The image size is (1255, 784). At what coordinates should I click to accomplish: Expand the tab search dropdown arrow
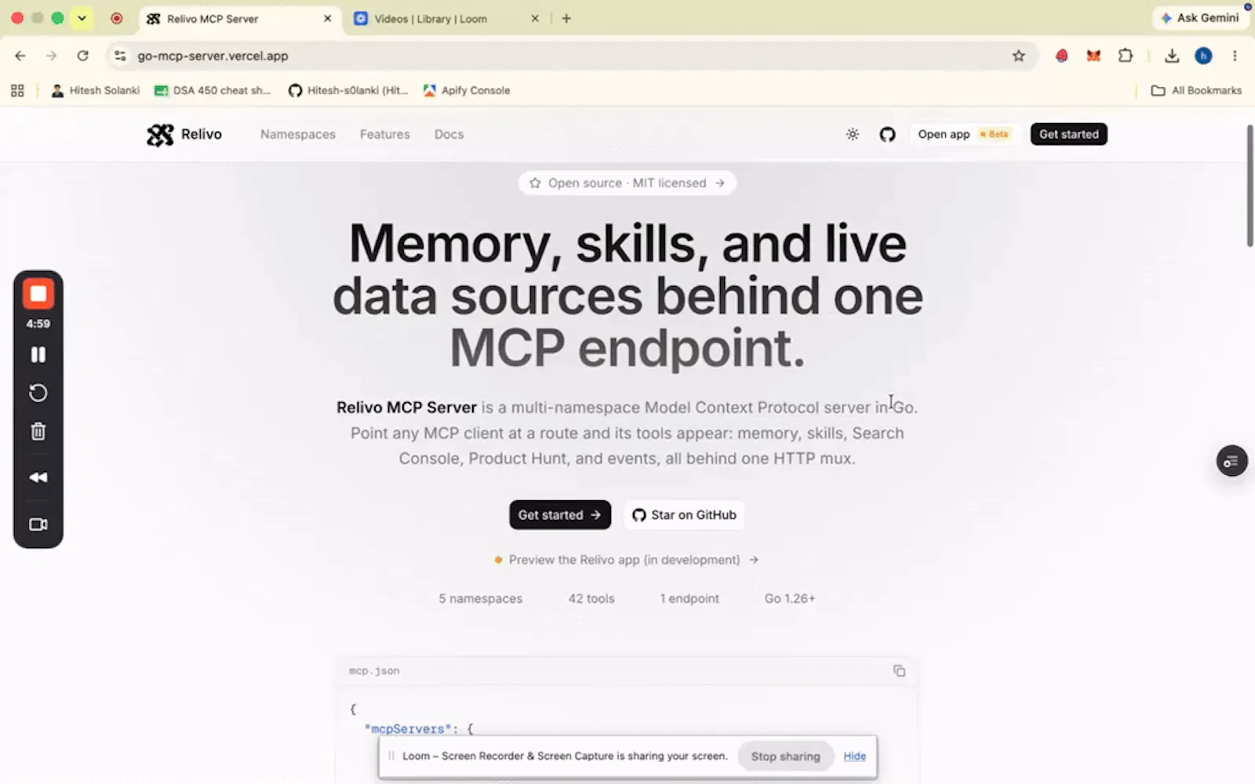(x=82, y=18)
